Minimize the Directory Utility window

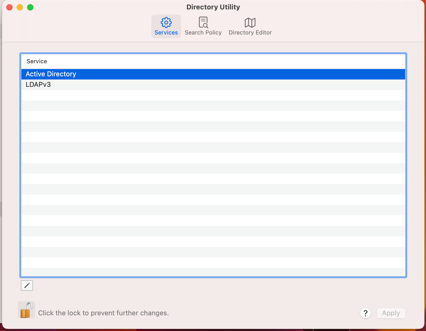(20, 7)
